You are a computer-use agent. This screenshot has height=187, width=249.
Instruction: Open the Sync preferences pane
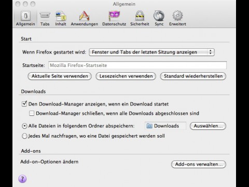159,19
